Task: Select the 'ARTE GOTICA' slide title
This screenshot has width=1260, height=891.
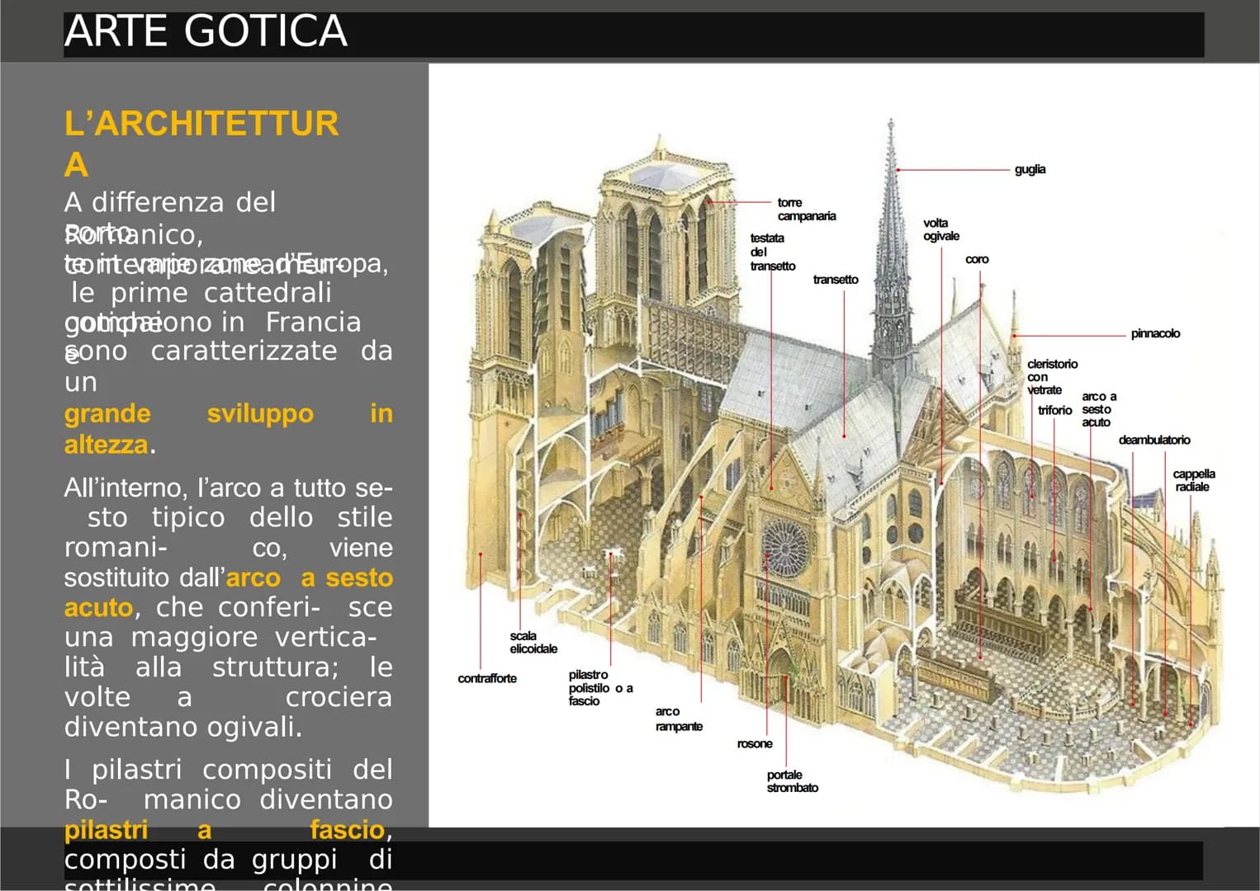Action: [206, 31]
